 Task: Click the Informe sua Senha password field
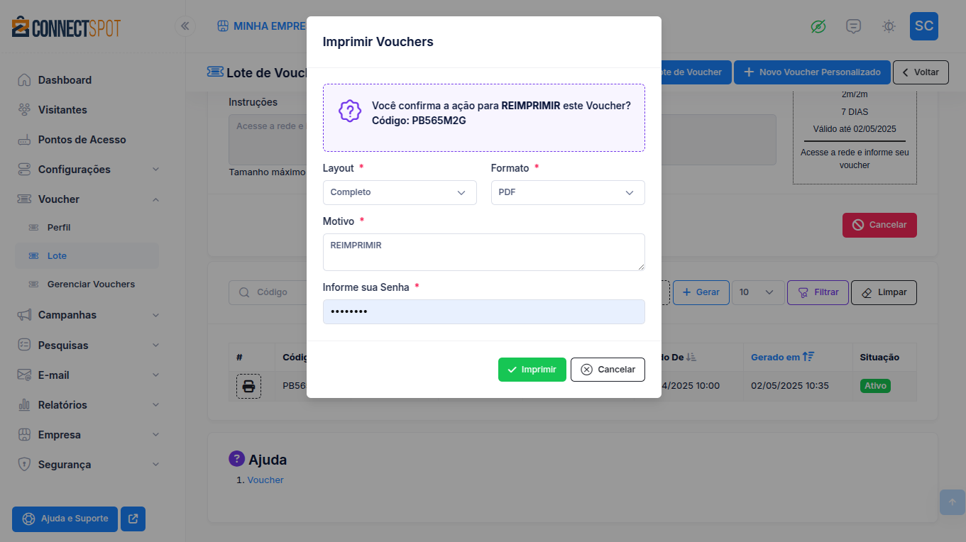(x=483, y=312)
